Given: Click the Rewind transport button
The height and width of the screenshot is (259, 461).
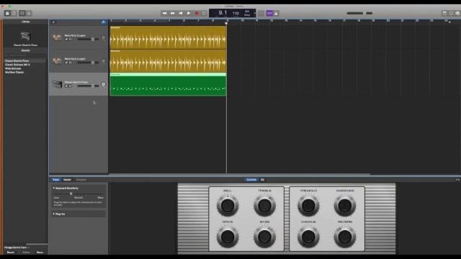Looking at the screenshot, I should (x=165, y=13).
